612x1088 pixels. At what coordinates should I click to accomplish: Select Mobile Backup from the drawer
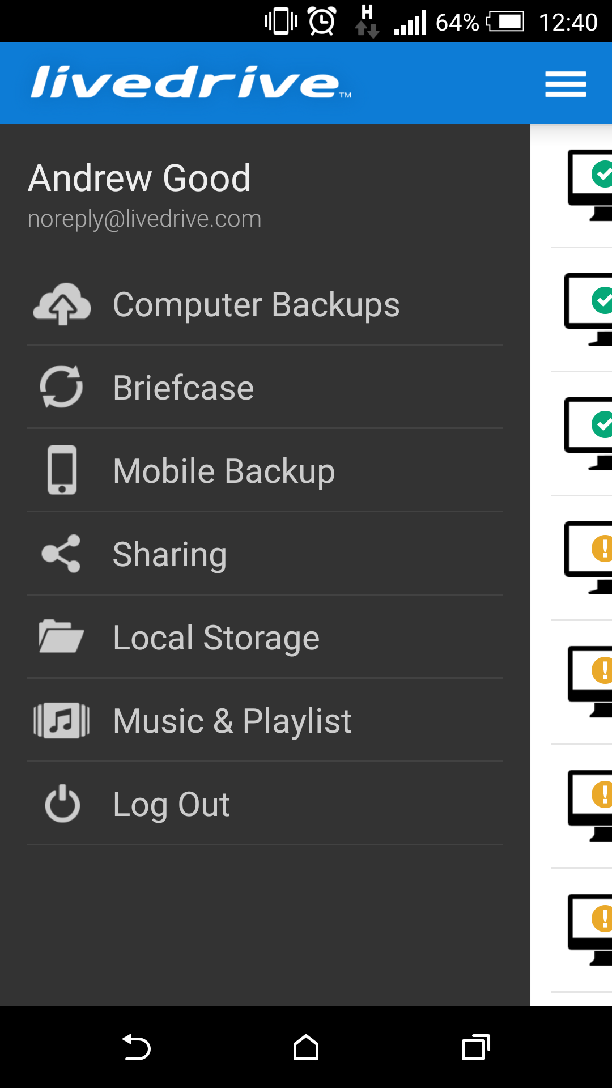point(265,470)
